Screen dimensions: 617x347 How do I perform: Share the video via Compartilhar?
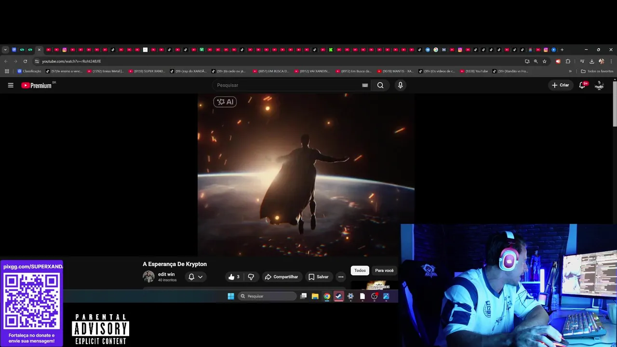tap(282, 277)
